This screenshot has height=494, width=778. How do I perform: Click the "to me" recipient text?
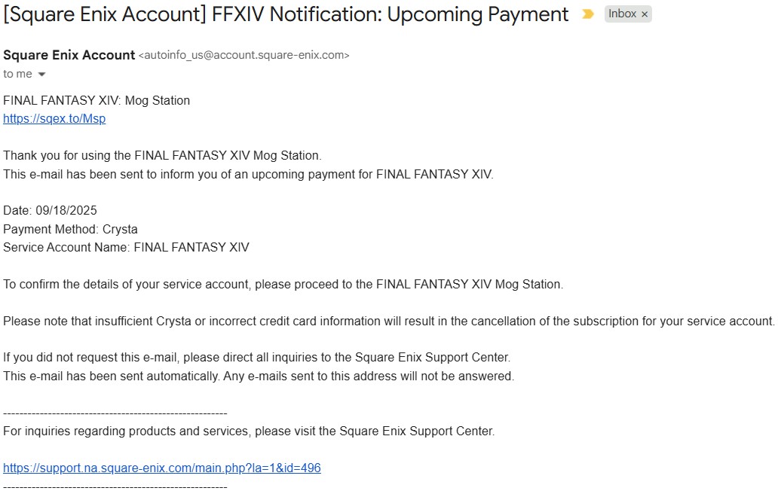(x=17, y=74)
